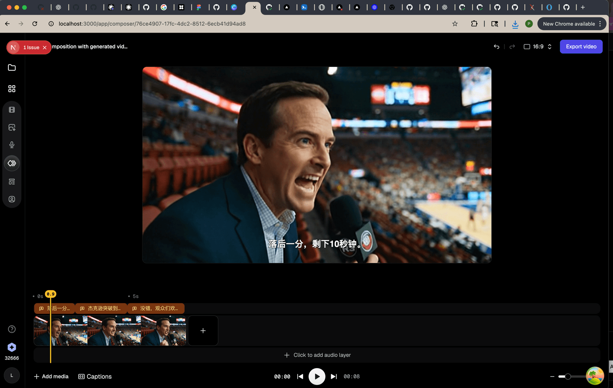Skip to the next clip

coord(334,376)
